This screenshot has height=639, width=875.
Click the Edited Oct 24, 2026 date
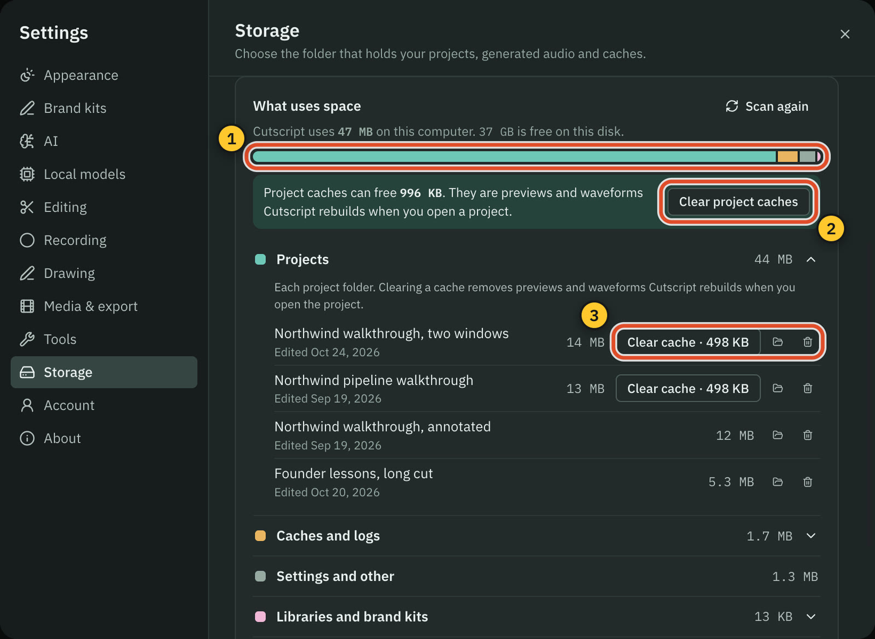327,352
